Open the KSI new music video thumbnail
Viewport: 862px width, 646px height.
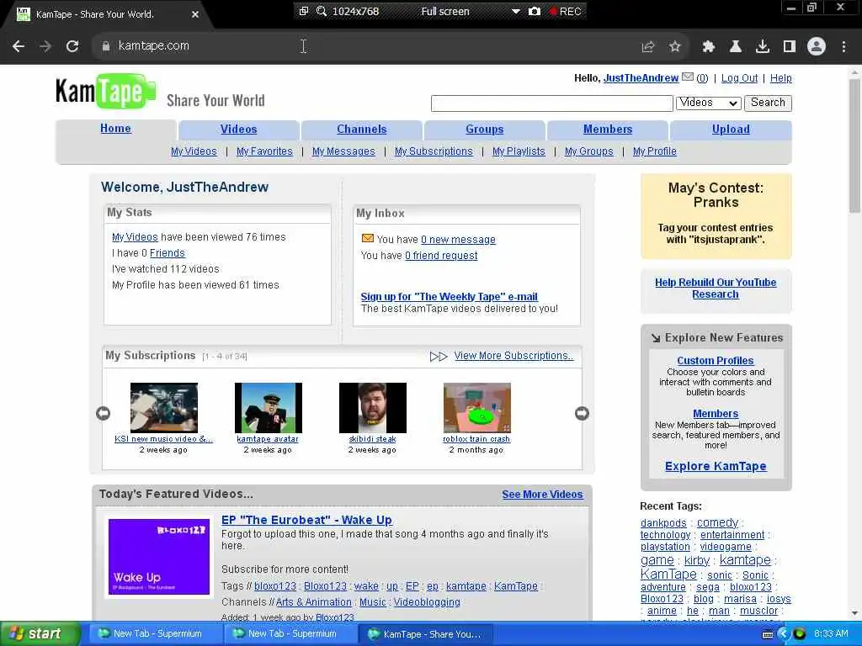pos(164,408)
